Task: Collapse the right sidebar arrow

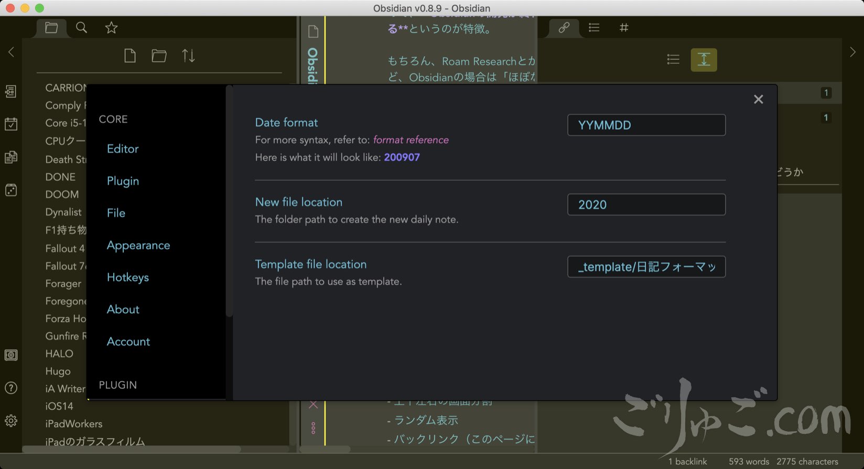Action: tap(852, 52)
